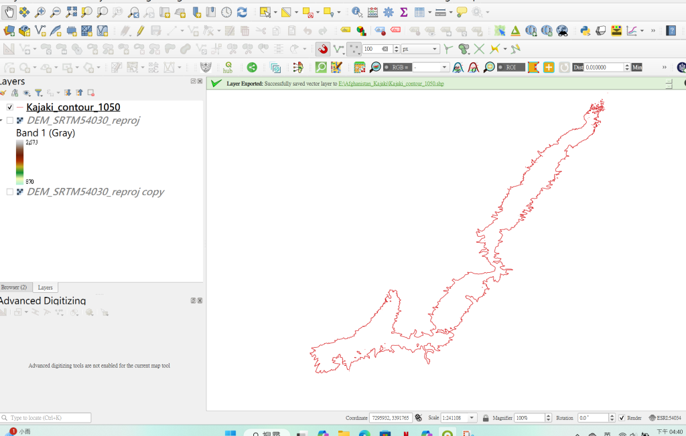Click the red Kajaki_contour_1050 line symbol
686x436 pixels.
19,107
